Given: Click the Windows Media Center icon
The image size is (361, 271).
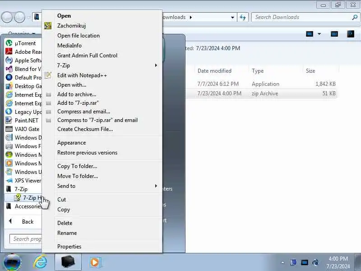Looking at the screenshot, I should click(x=9, y=154).
